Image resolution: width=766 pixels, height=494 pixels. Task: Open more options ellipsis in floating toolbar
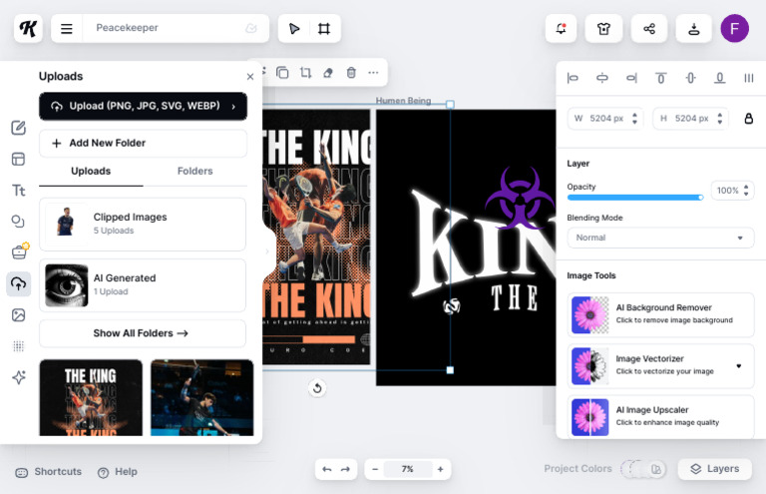click(373, 72)
